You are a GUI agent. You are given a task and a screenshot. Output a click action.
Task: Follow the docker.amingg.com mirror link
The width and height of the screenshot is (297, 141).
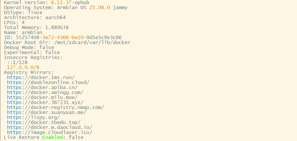point(45,92)
